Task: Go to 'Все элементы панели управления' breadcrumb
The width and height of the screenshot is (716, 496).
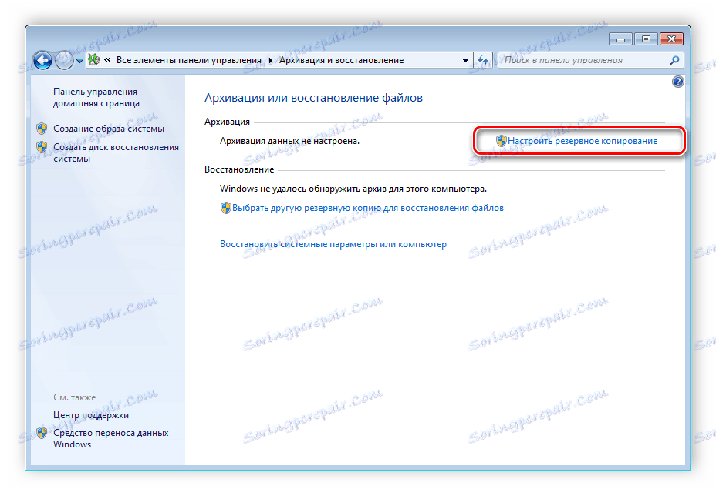Action: point(188,60)
